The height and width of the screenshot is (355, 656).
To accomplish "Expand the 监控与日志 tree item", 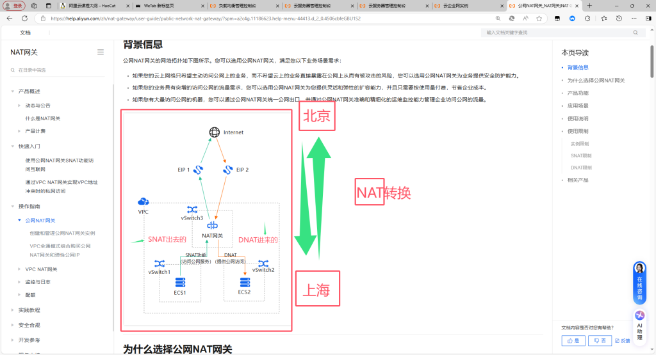I will pyautogui.click(x=20, y=282).
